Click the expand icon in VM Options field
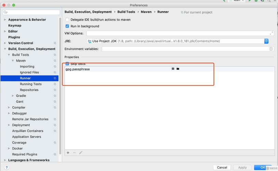 click(272, 33)
